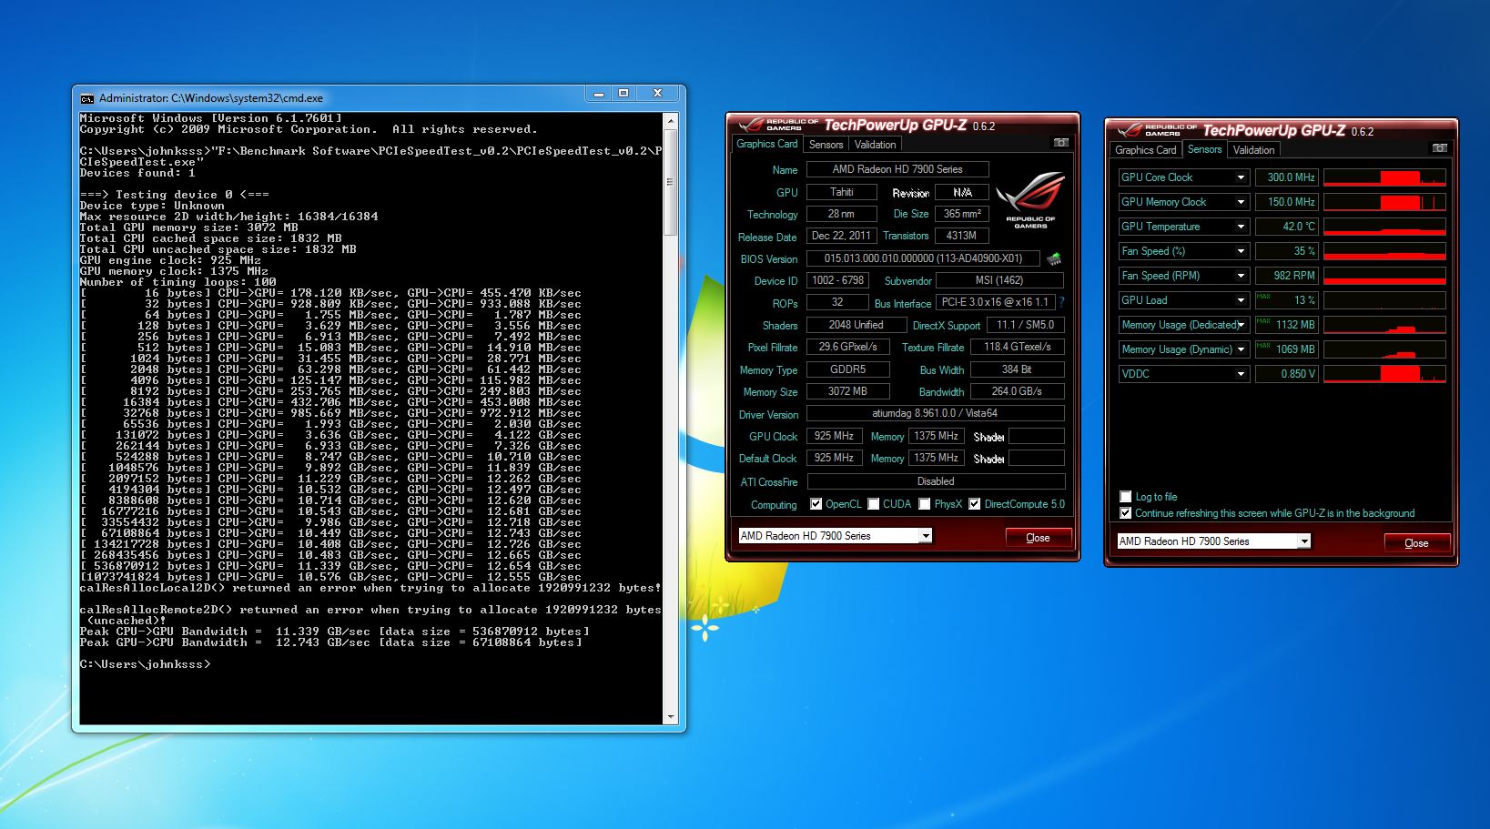1490x829 pixels.
Task: Open GPU selector dropdown in Sensors window
Action: point(1304,541)
